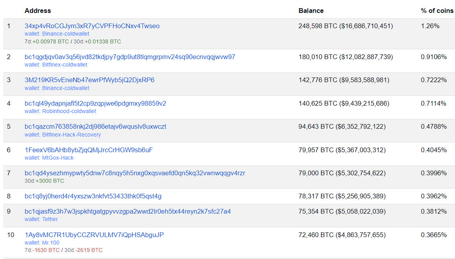Click the Tether wallet link
This screenshot has height=259, width=455.
click(x=50, y=219)
